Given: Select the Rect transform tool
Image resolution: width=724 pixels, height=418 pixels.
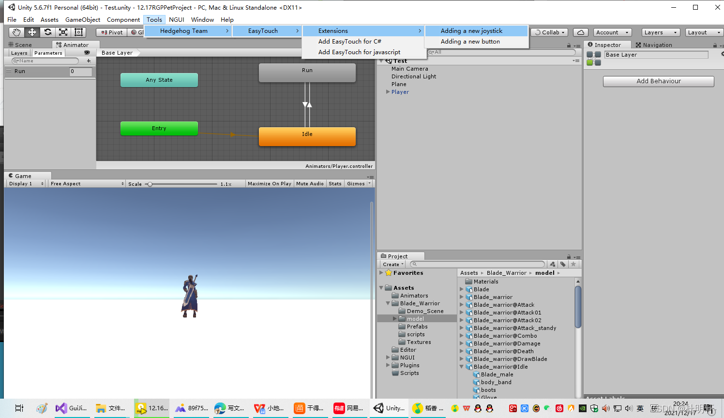Looking at the screenshot, I should point(78,32).
